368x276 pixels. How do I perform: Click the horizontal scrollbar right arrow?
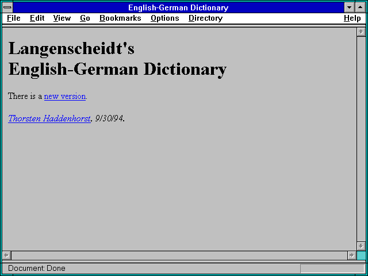[352, 255]
